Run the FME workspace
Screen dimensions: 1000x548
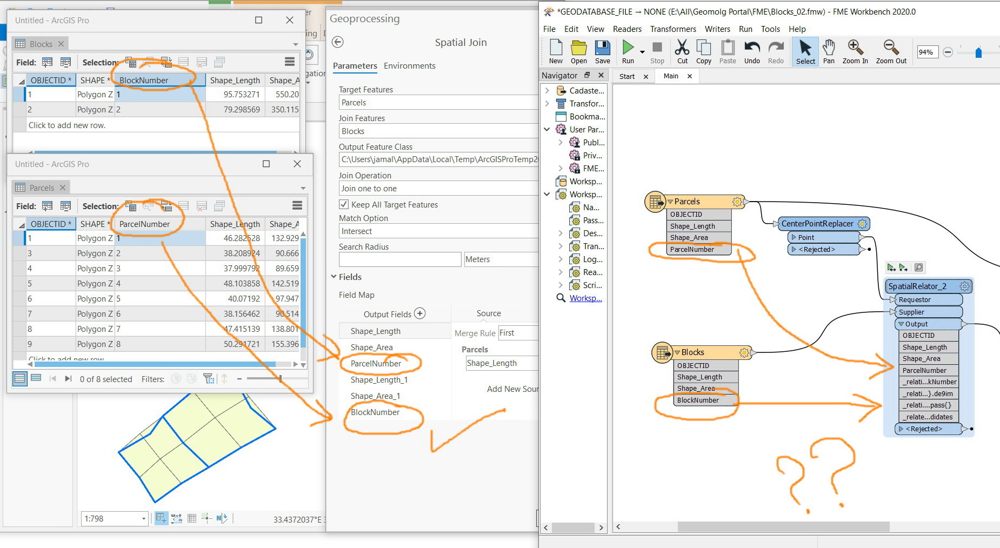coord(628,52)
